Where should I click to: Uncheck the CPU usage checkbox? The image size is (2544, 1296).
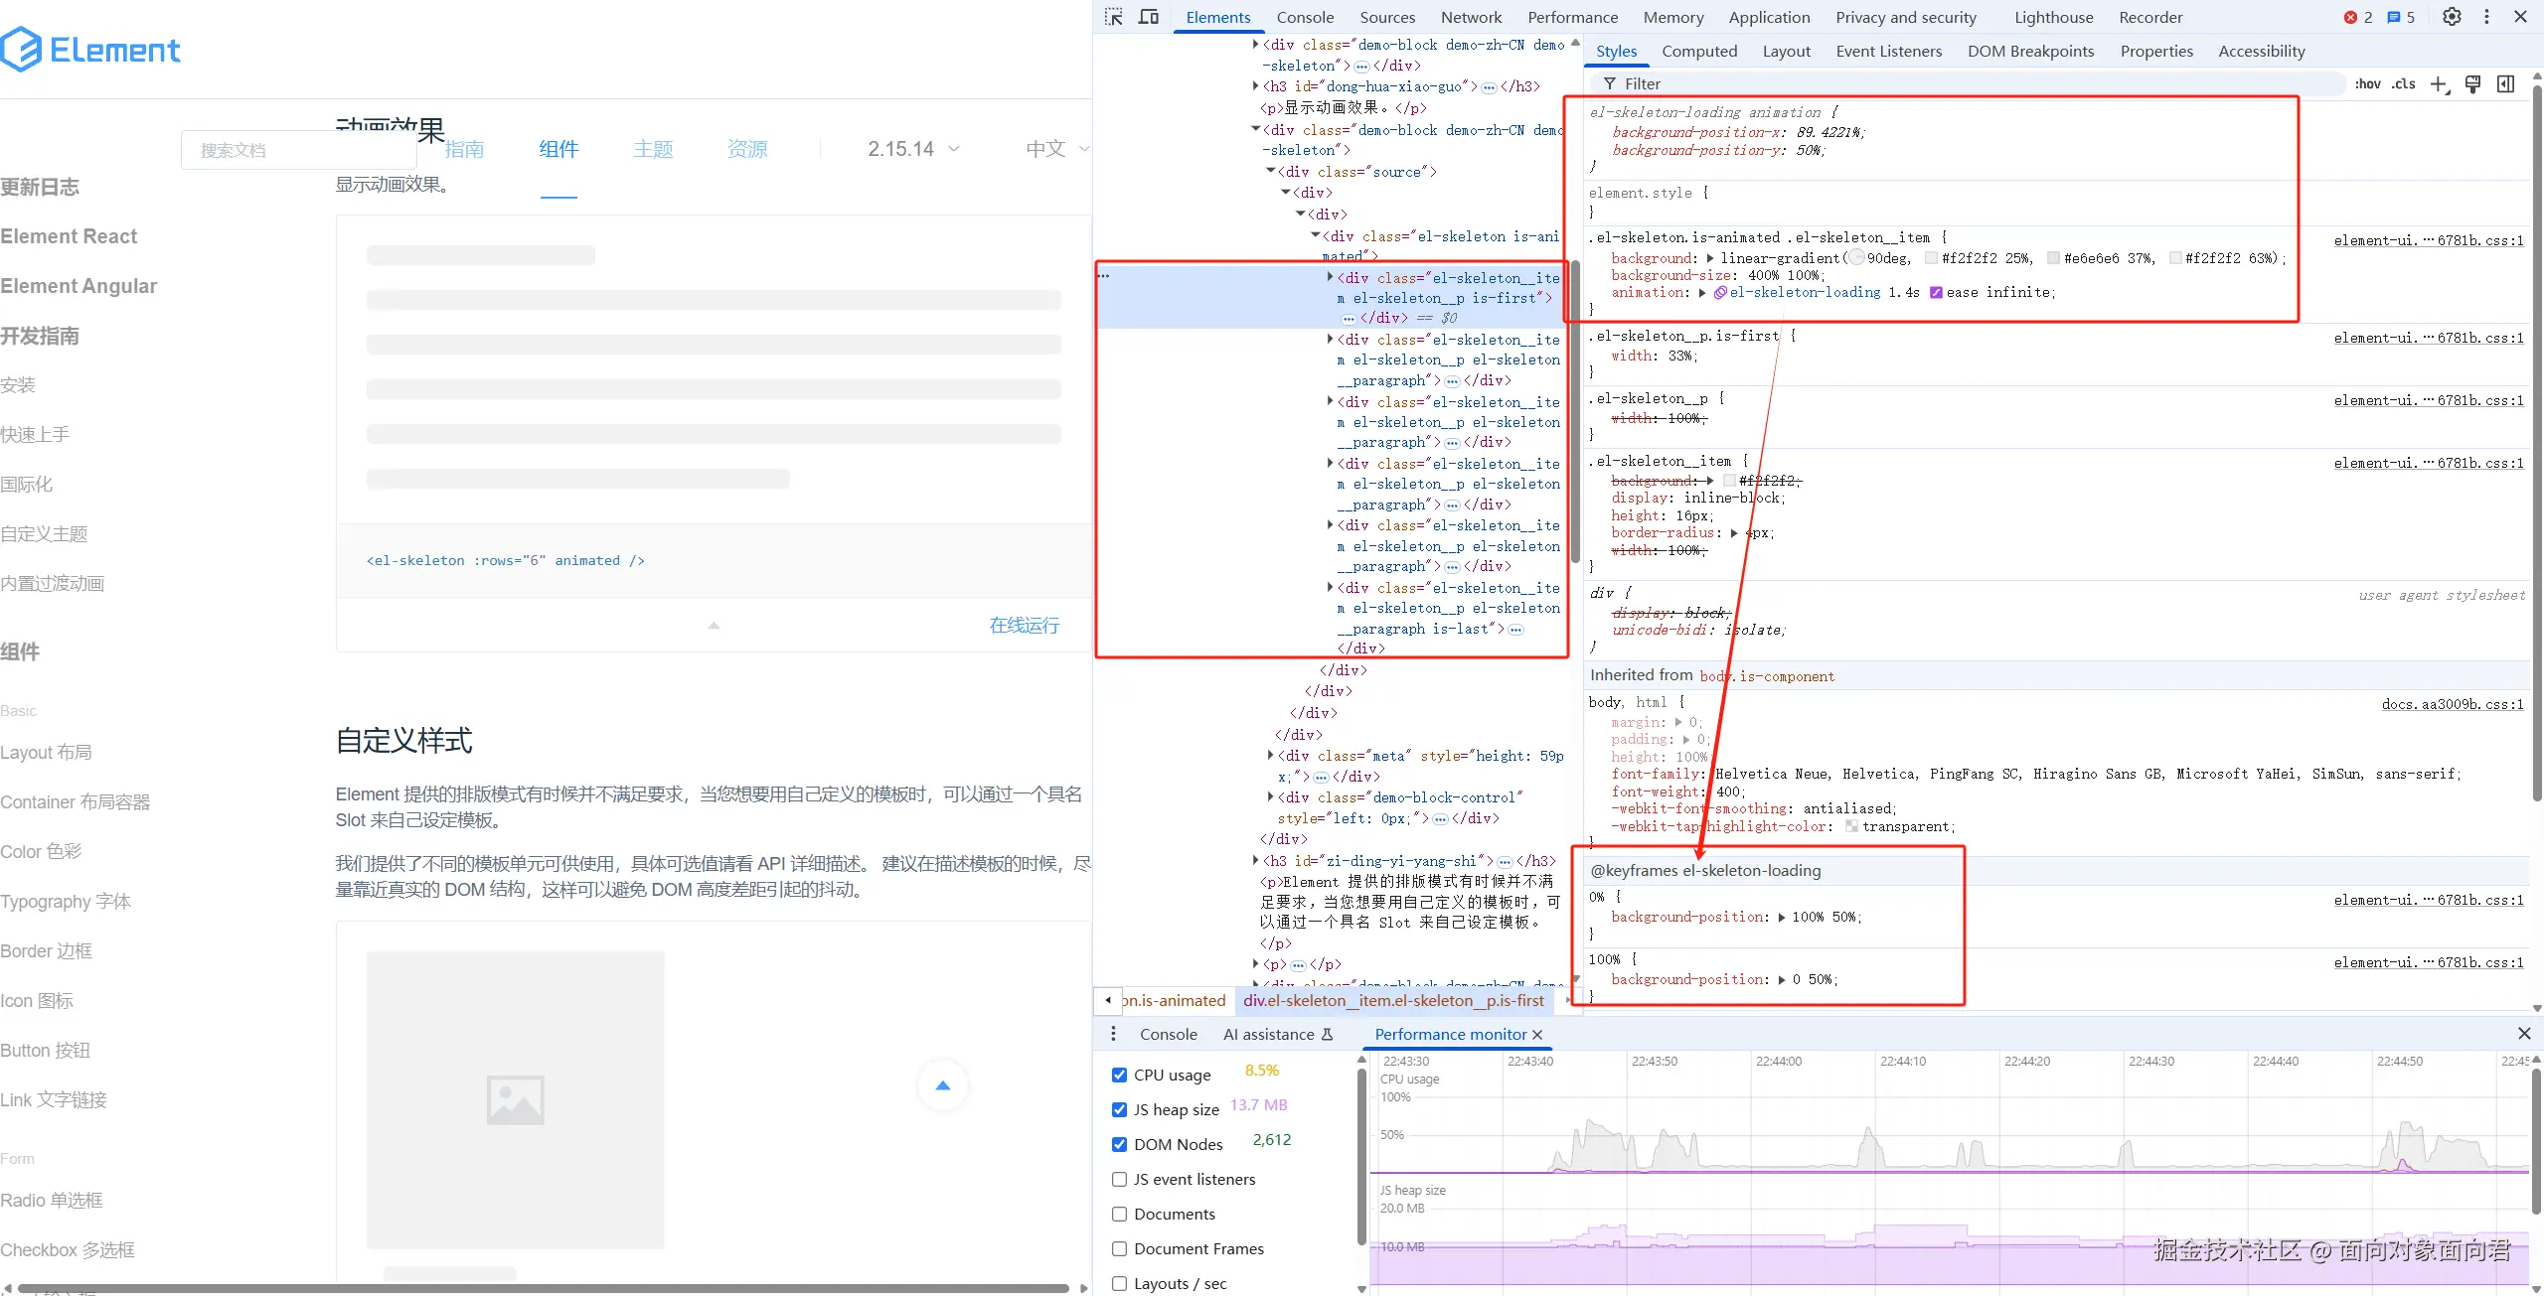[x=1120, y=1075]
